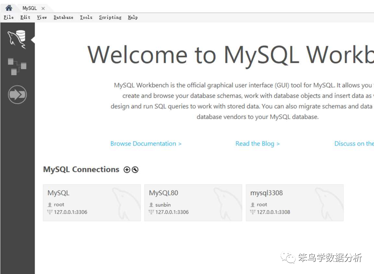Click the Home tab icon
Screen dimensions: 374x274
coord(9,8)
